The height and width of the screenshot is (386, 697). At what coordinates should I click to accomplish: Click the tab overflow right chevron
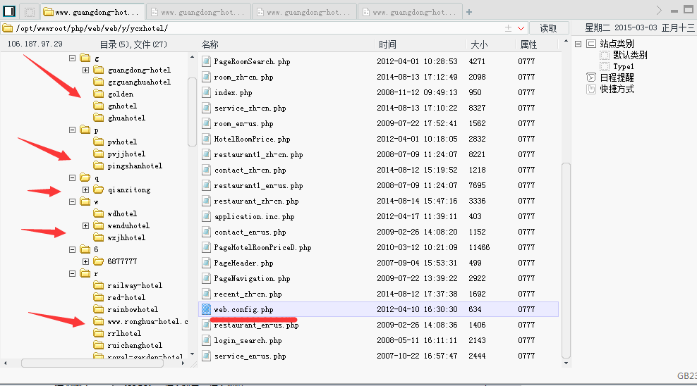(x=659, y=10)
